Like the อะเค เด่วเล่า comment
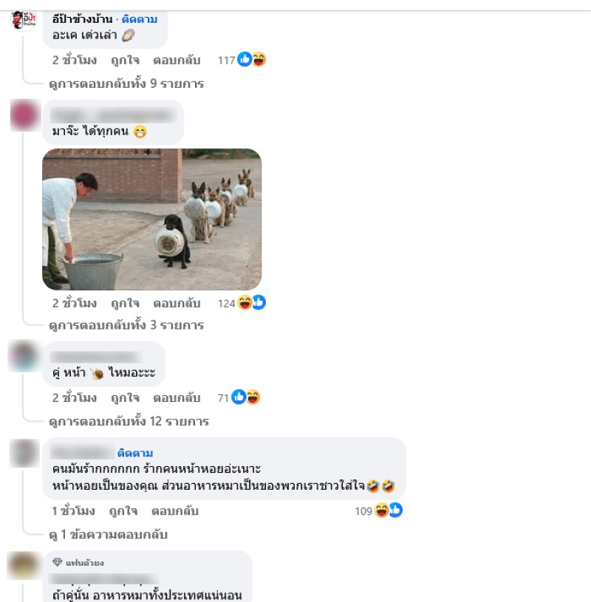The height and width of the screenshot is (602, 591). point(125,61)
